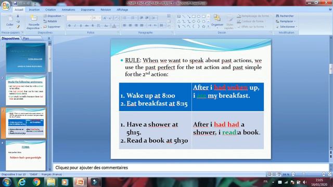Click the Rechercher button
The image size is (333, 187).
pyautogui.click(x=285, y=16)
